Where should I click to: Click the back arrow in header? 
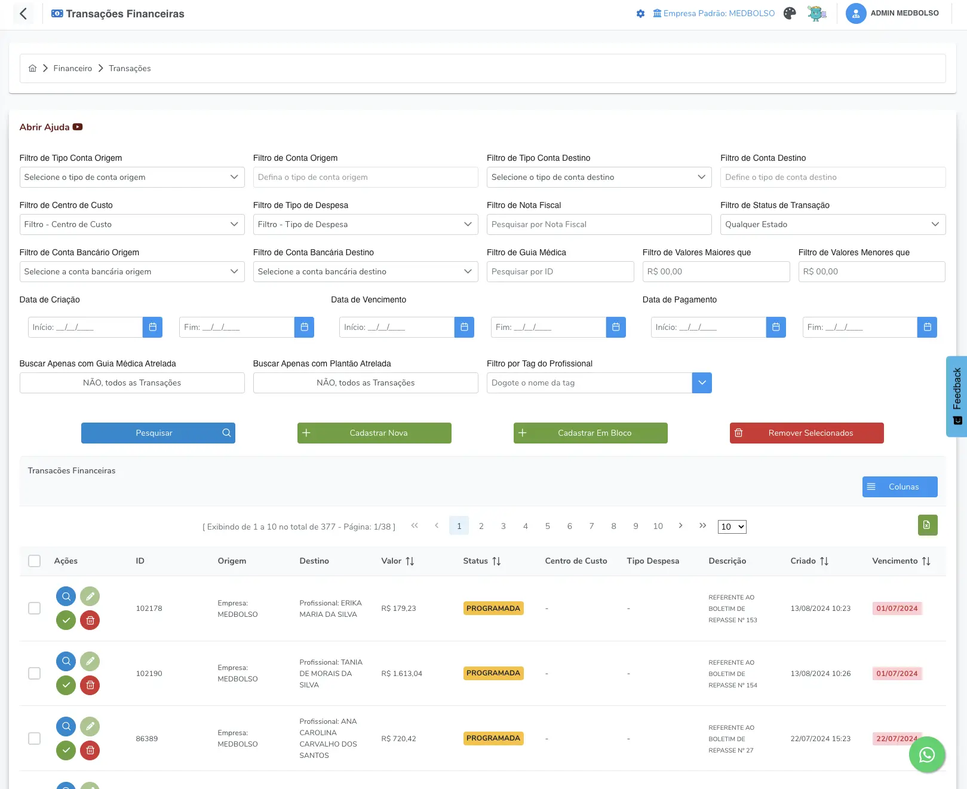[23, 14]
